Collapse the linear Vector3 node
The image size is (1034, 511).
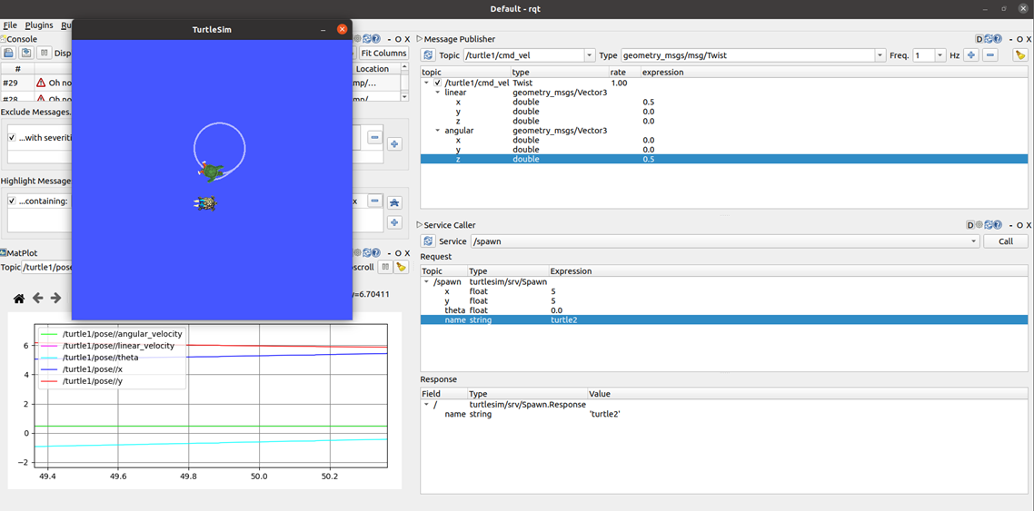(437, 93)
